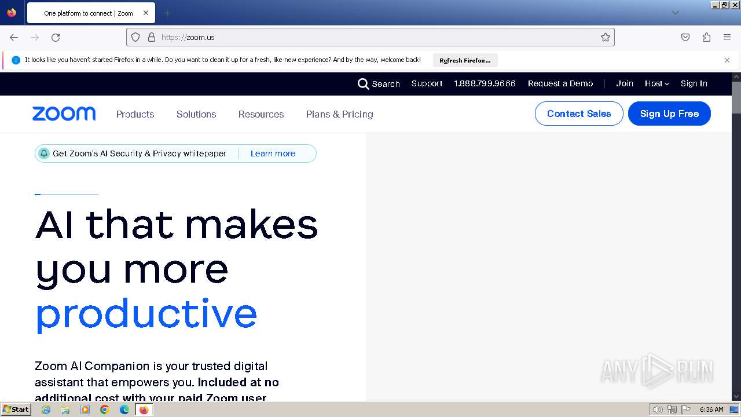
Task: Expand the Host dropdown
Action: coord(657,83)
